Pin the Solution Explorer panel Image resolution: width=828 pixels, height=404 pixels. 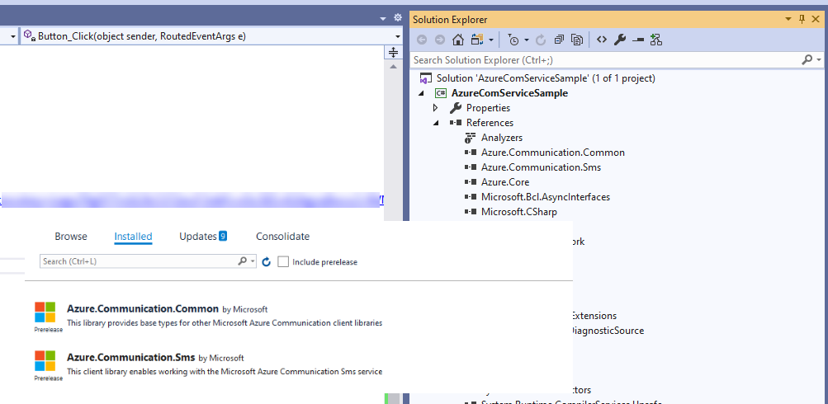pyautogui.click(x=802, y=19)
